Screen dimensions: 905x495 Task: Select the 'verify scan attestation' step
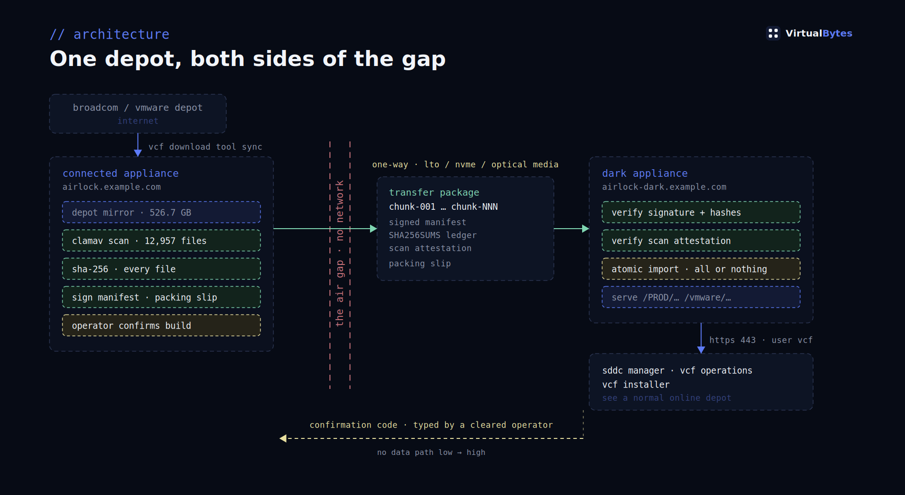701,240
